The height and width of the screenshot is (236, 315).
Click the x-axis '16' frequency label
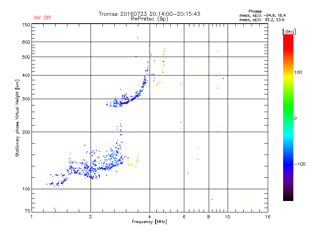pyautogui.click(x=268, y=217)
